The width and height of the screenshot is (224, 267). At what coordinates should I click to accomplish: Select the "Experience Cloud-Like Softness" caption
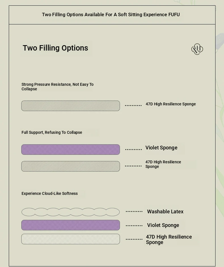click(50, 193)
